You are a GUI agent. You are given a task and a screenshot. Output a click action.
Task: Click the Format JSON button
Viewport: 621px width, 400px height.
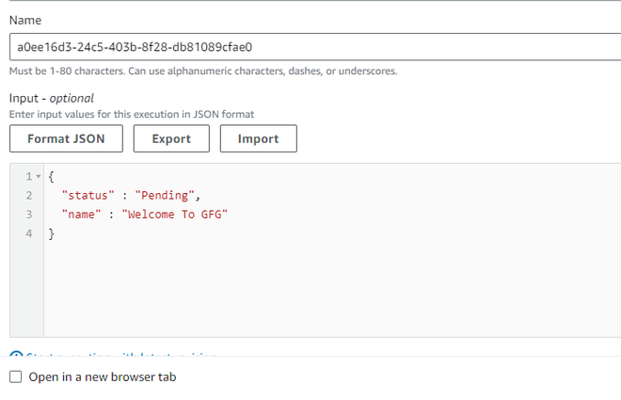pos(66,138)
